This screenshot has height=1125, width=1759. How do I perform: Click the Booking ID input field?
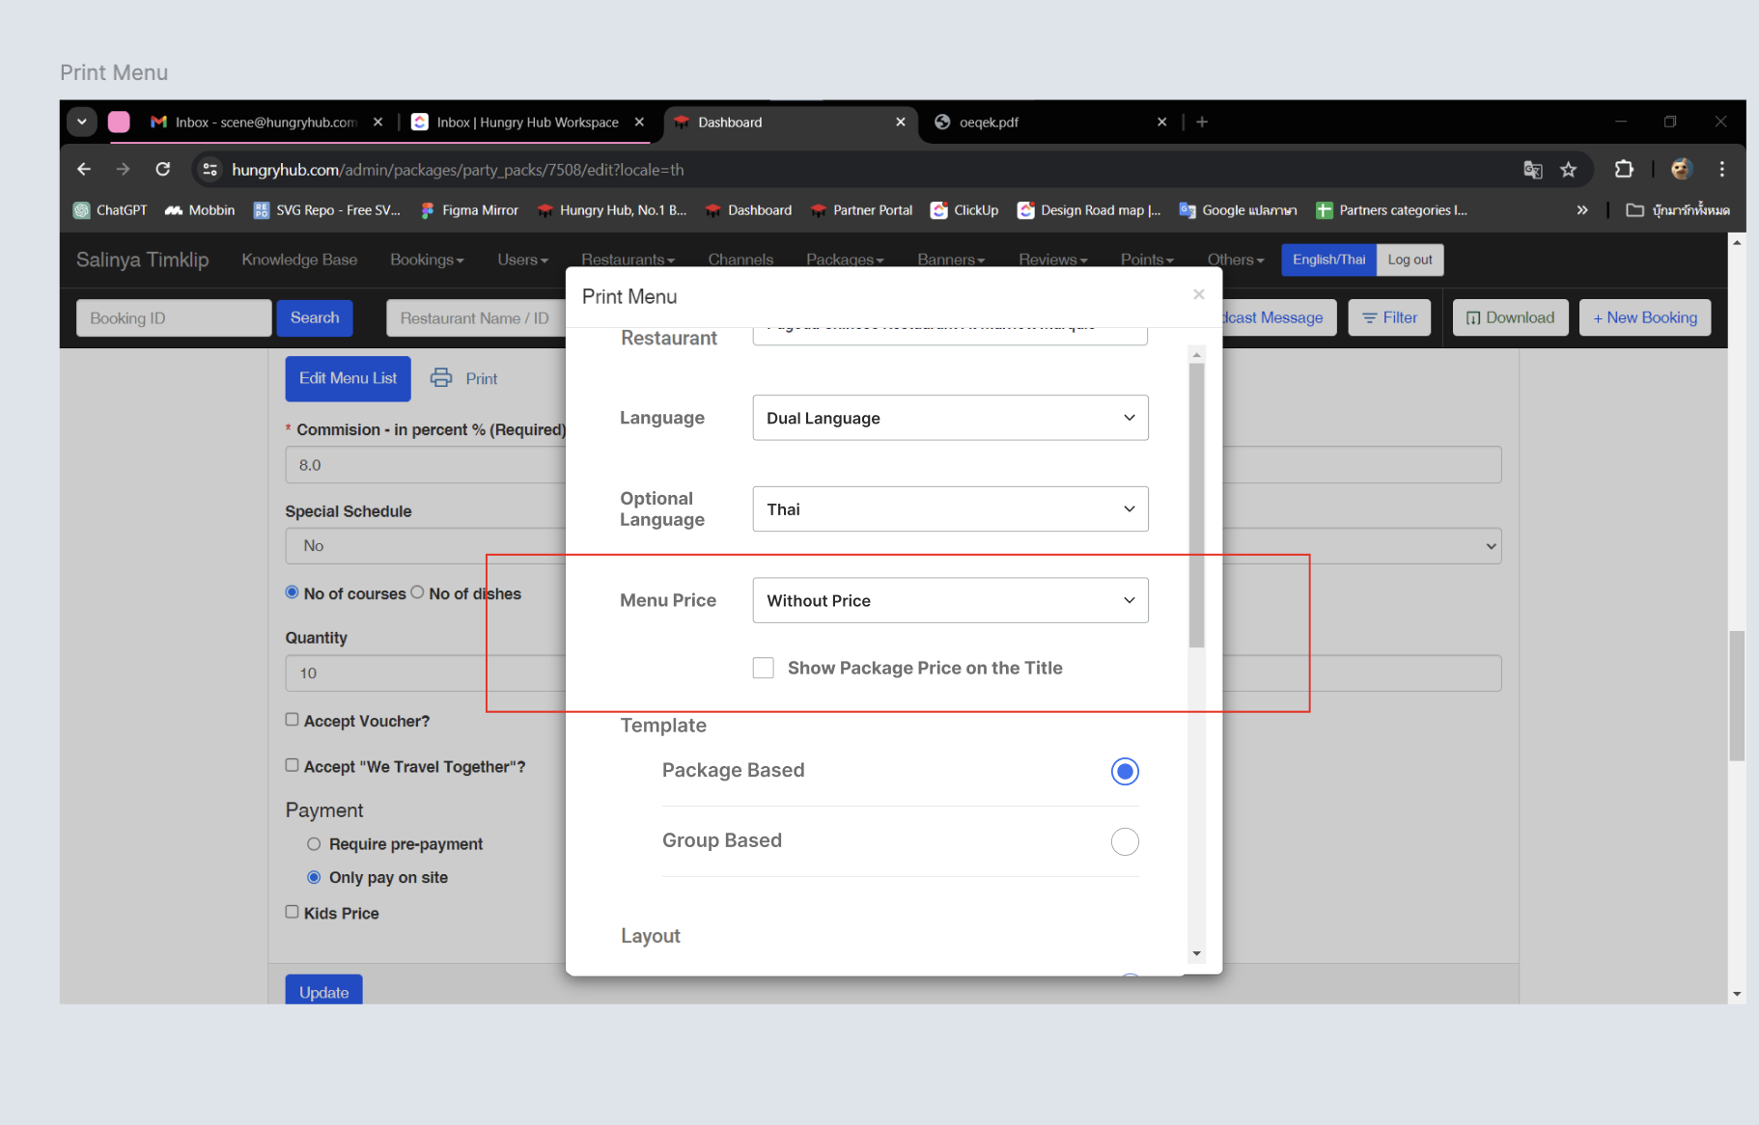(x=174, y=318)
